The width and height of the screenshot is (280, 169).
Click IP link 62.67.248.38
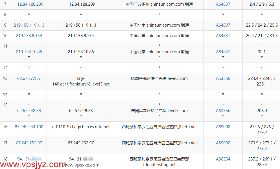[x=29, y=111]
